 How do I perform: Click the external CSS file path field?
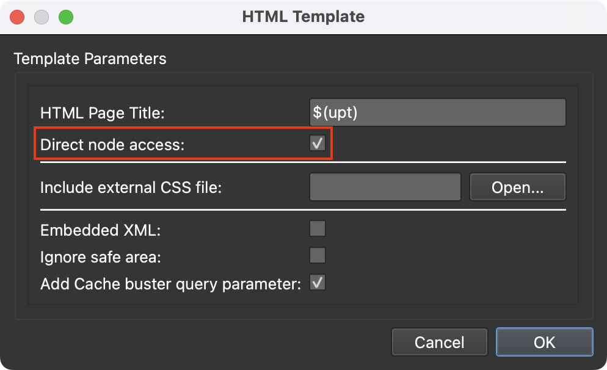point(385,187)
